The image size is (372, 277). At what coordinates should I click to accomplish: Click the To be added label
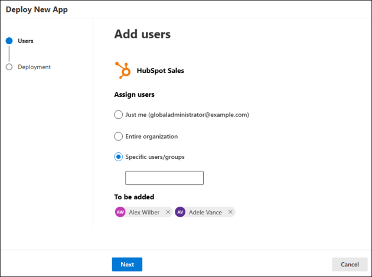[134, 197]
